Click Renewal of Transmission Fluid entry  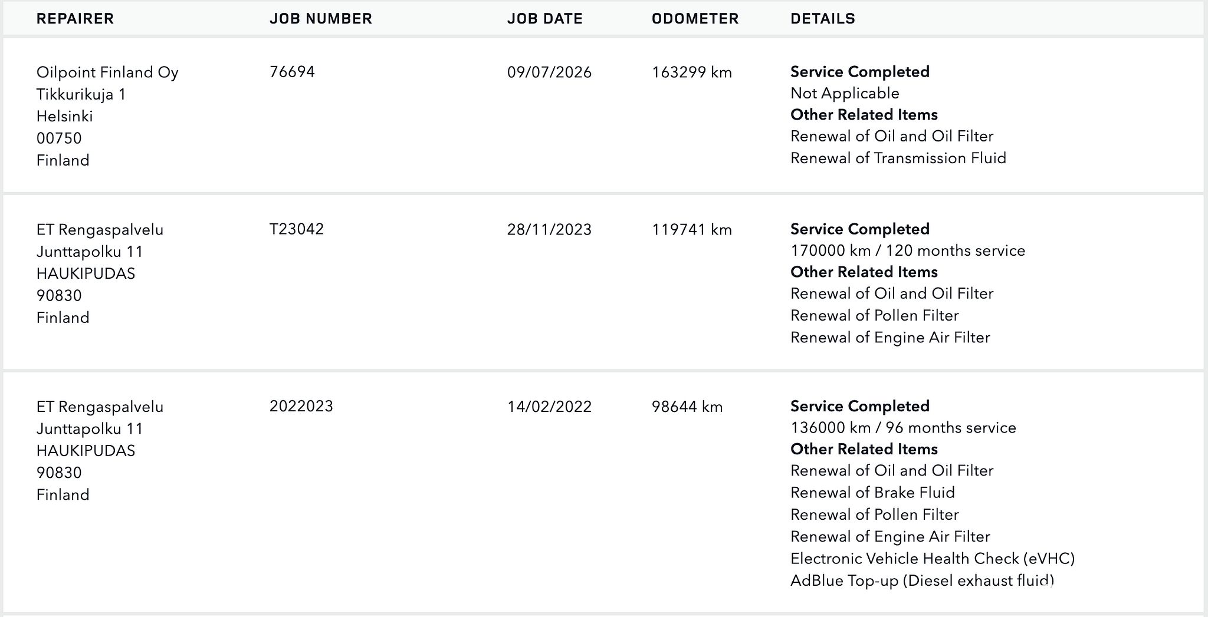pos(898,158)
